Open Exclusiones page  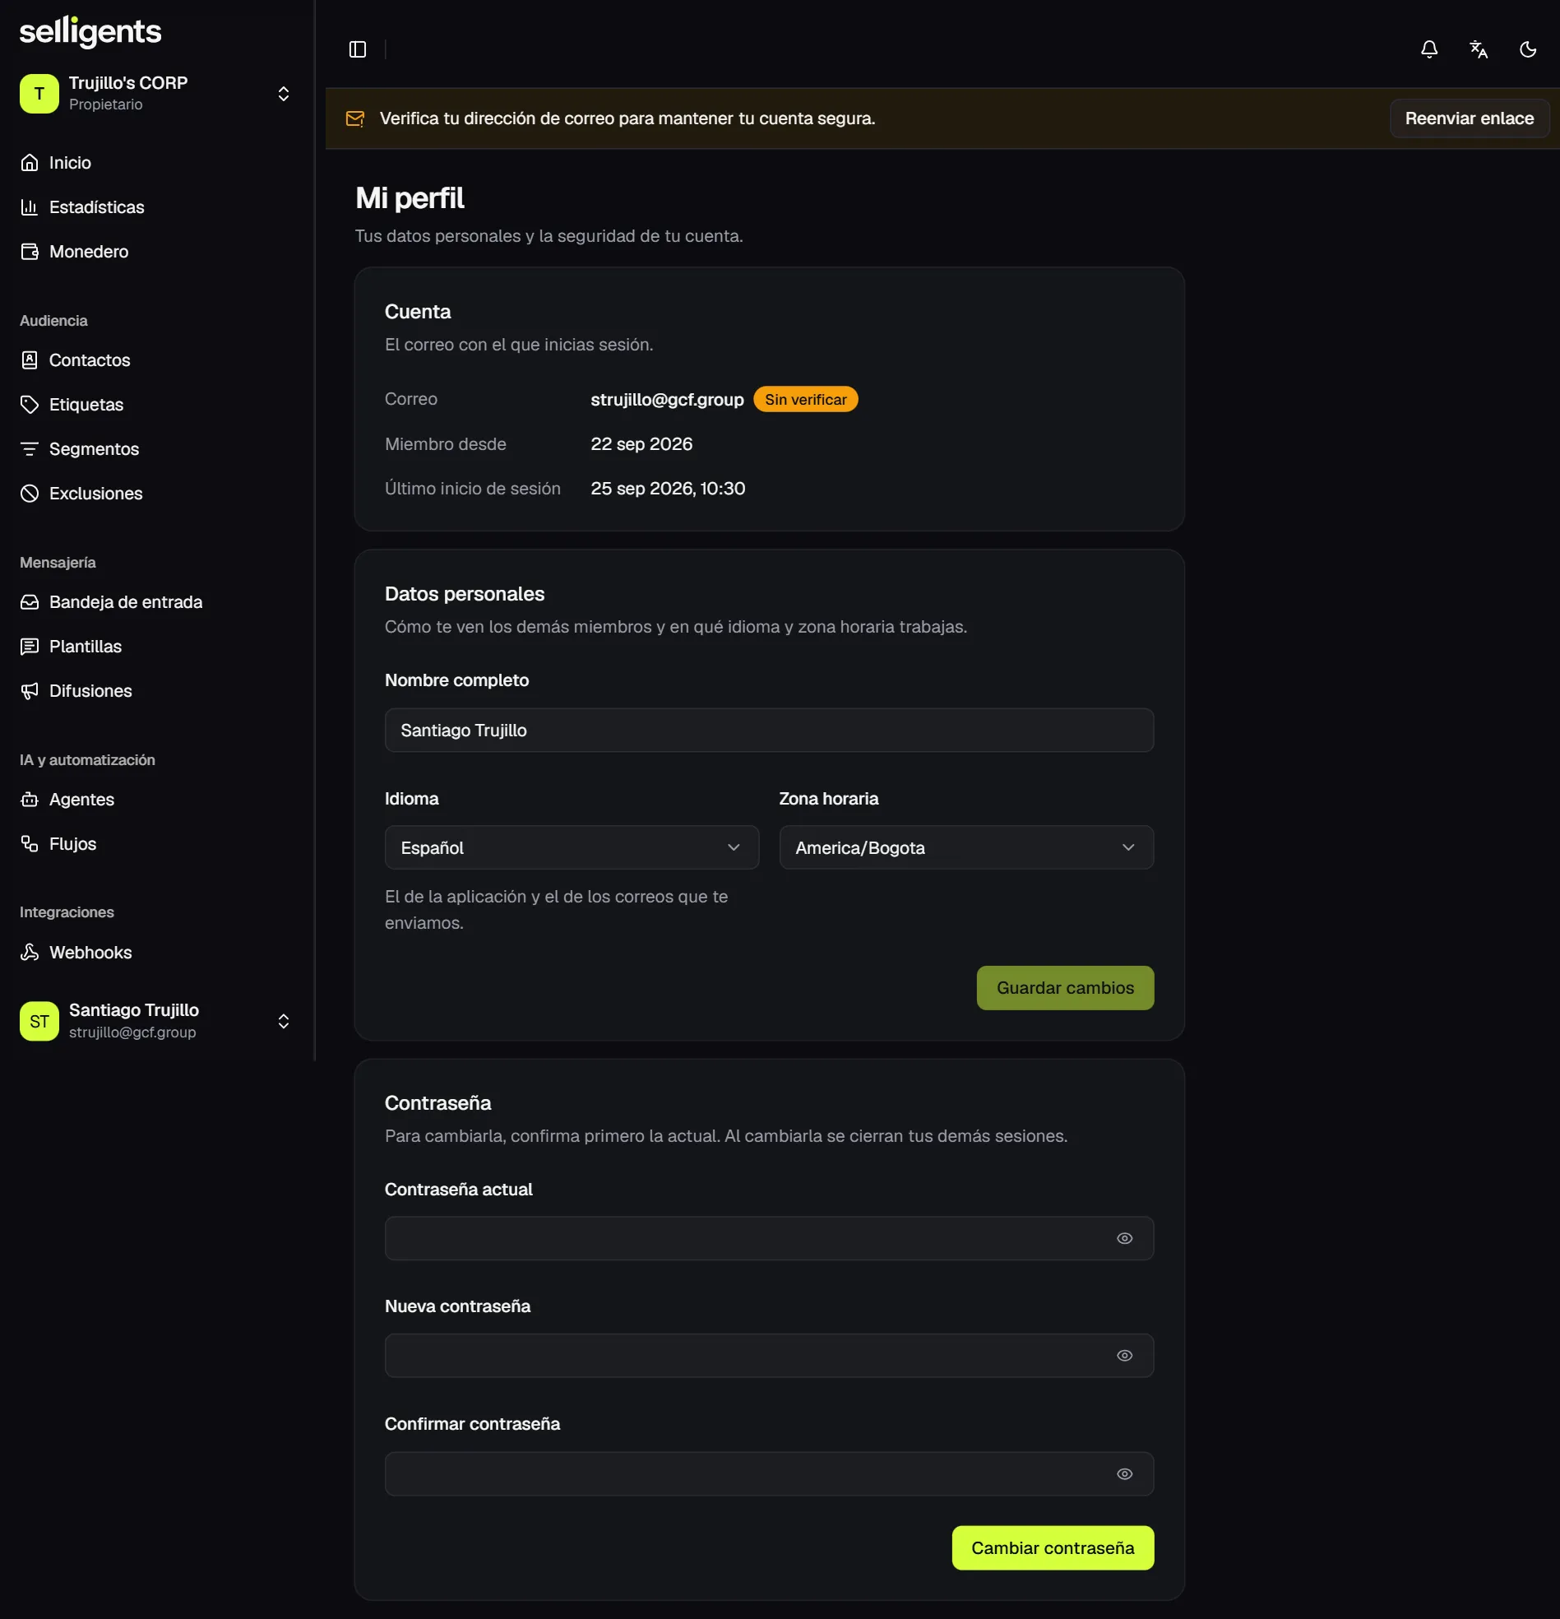pos(157,494)
